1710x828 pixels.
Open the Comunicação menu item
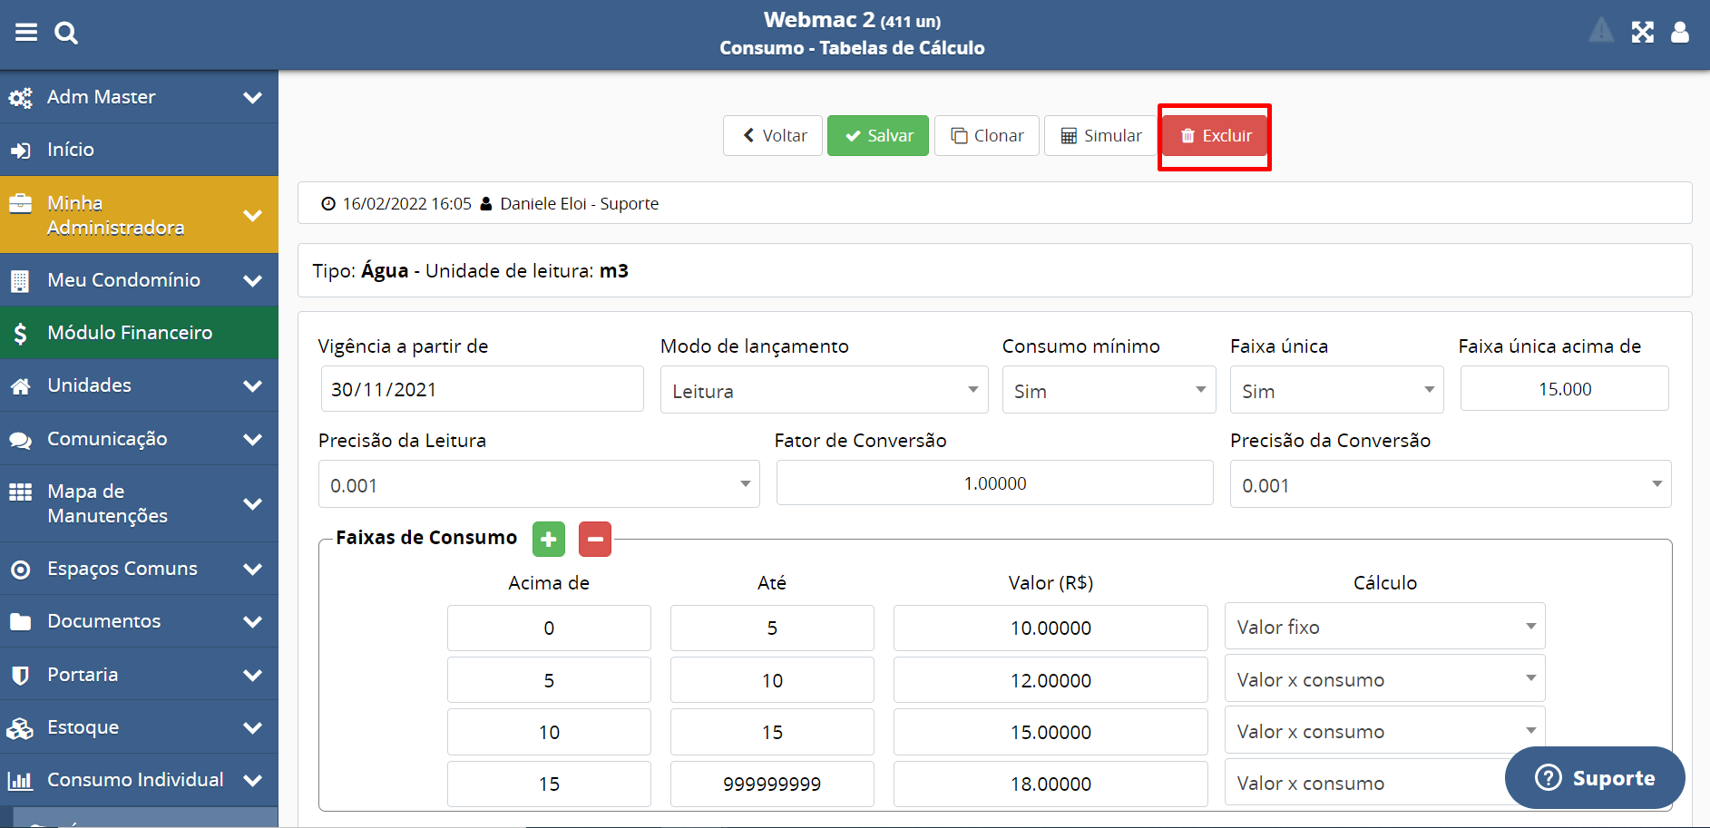[x=139, y=439]
